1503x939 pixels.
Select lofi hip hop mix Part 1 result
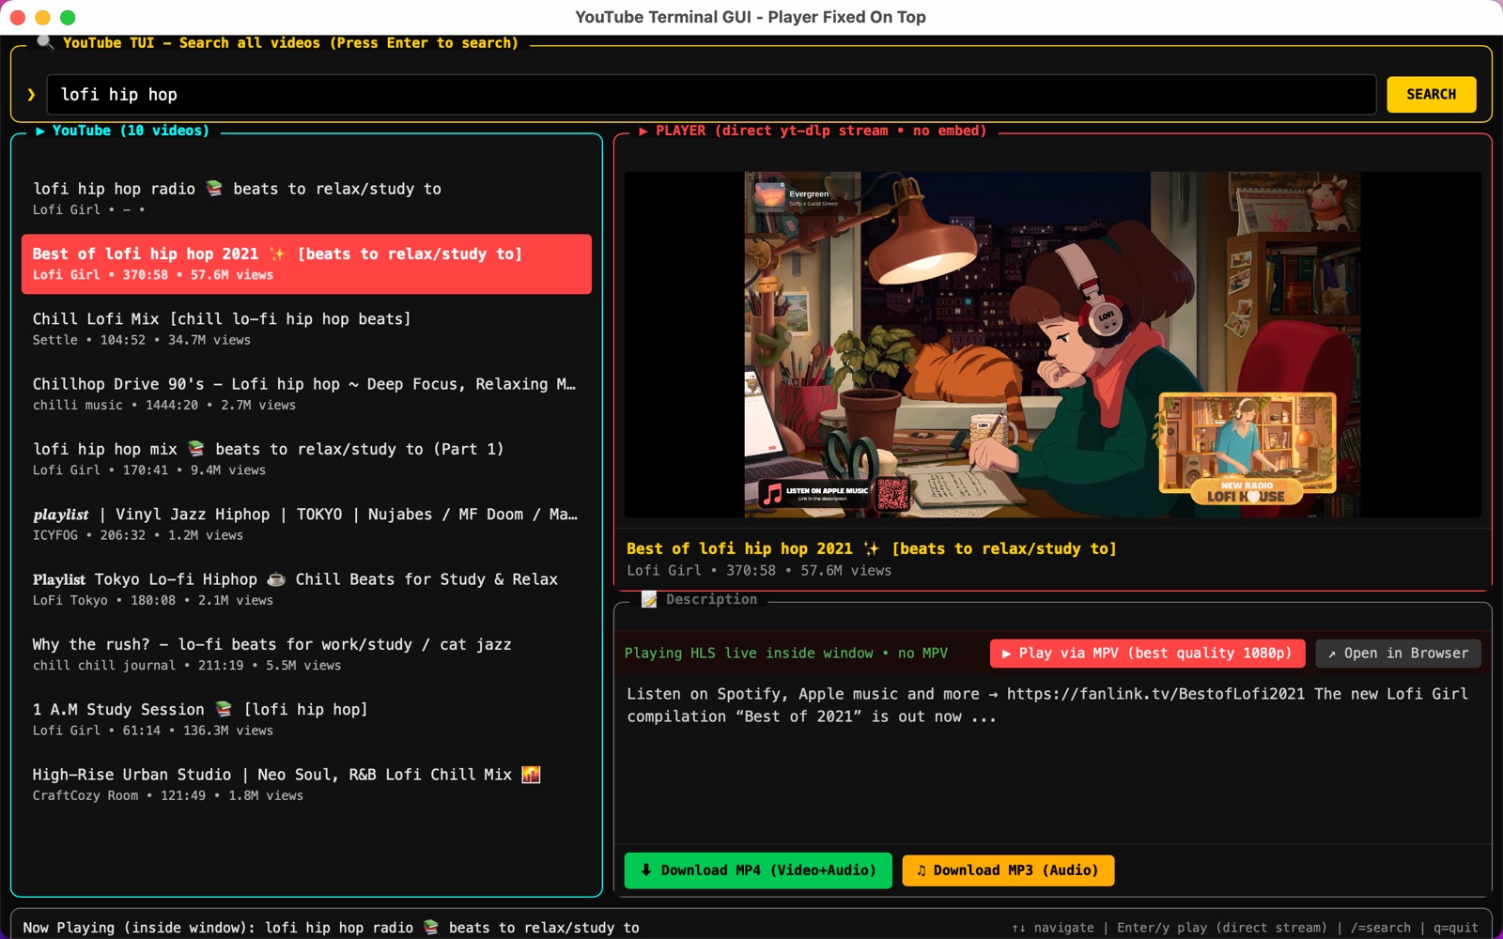click(306, 458)
